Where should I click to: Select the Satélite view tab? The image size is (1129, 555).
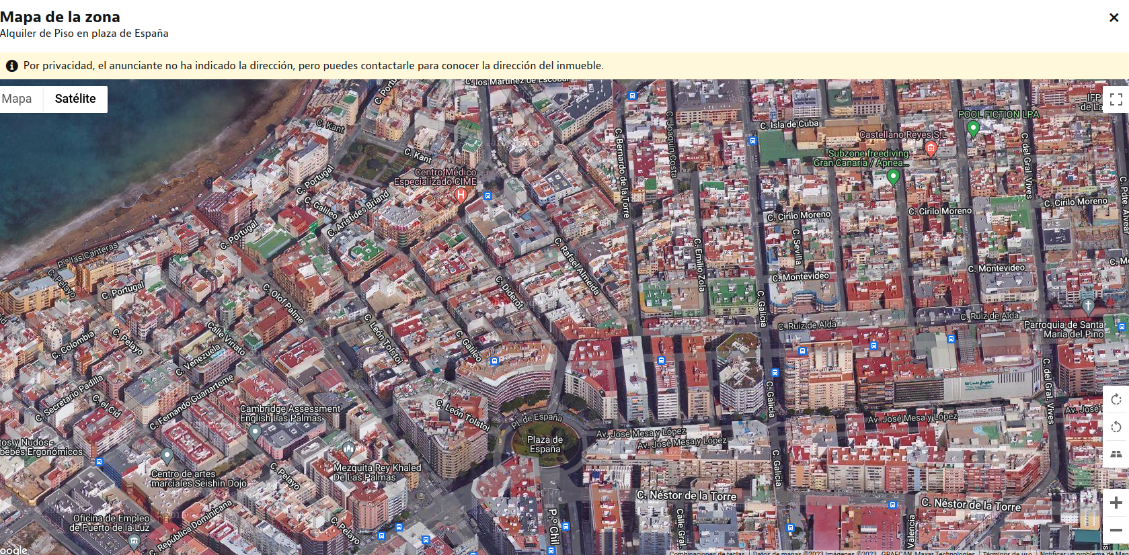[75, 99]
